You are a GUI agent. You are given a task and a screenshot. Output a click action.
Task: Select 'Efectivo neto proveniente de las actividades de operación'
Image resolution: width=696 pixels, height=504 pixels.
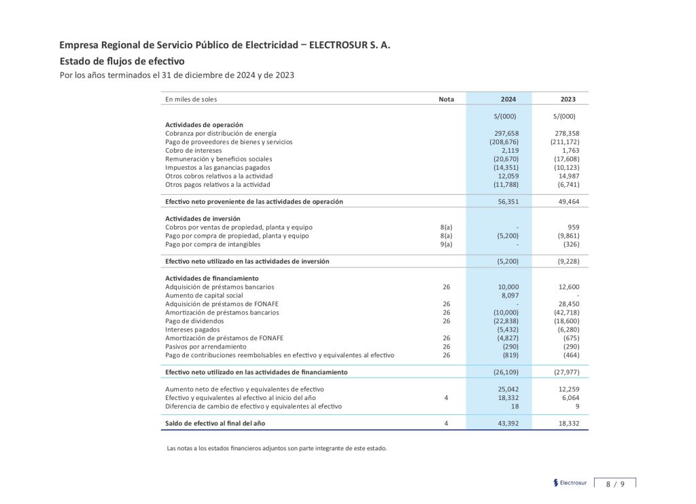pyautogui.click(x=254, y=202)
